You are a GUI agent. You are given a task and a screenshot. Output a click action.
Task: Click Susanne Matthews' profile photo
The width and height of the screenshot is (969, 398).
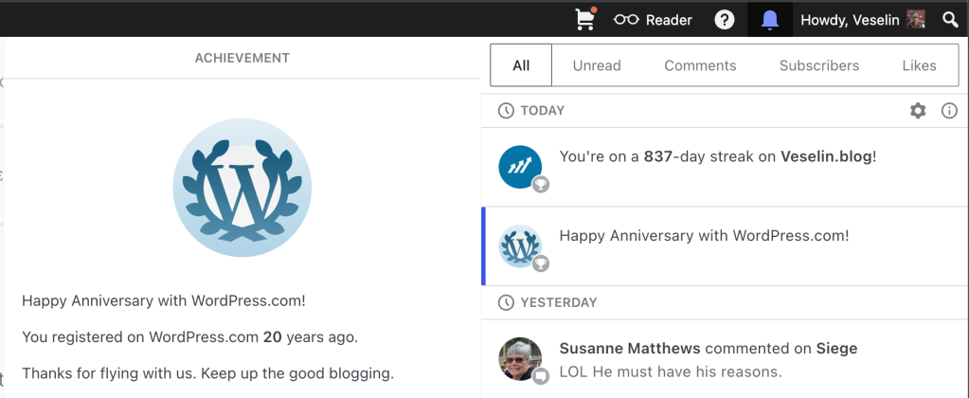tap(520, 359)
